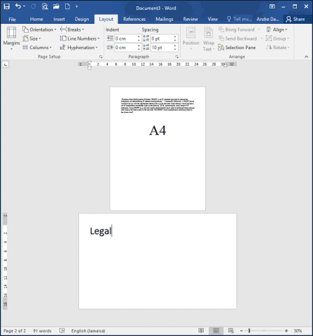The width and height of the screenshot is (313, 336).
Task: Switch to the References tab
Action: [134, 20]
